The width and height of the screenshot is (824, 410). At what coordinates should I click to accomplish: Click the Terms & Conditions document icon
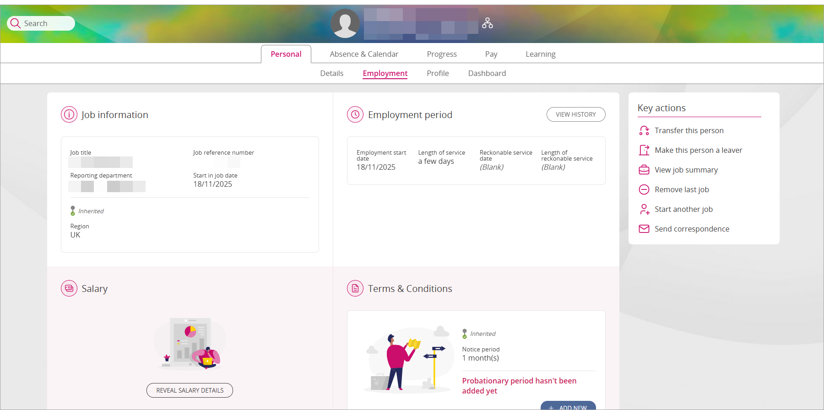[x=355, y=288]
